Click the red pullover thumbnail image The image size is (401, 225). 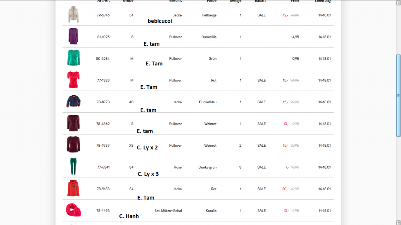click(x=73, y=80)
